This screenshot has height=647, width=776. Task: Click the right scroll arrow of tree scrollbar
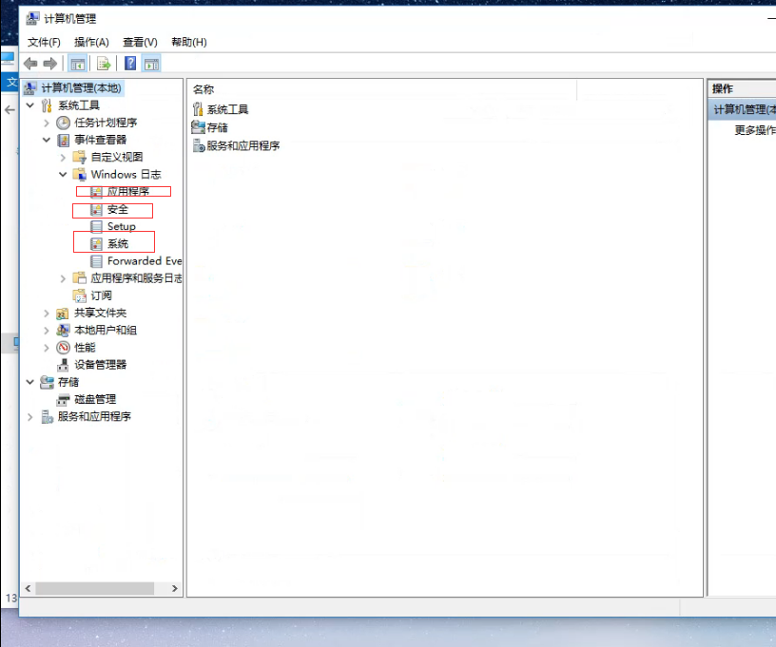pyautogui.click(x=174, y=588)
